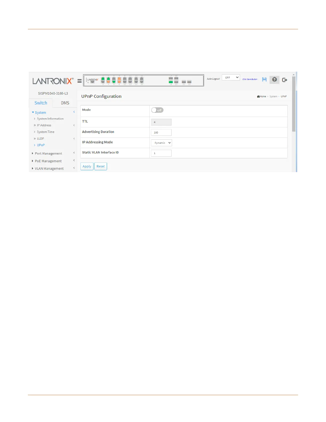Select the UPnP menu item
The image size is (326, 422).
41,145
